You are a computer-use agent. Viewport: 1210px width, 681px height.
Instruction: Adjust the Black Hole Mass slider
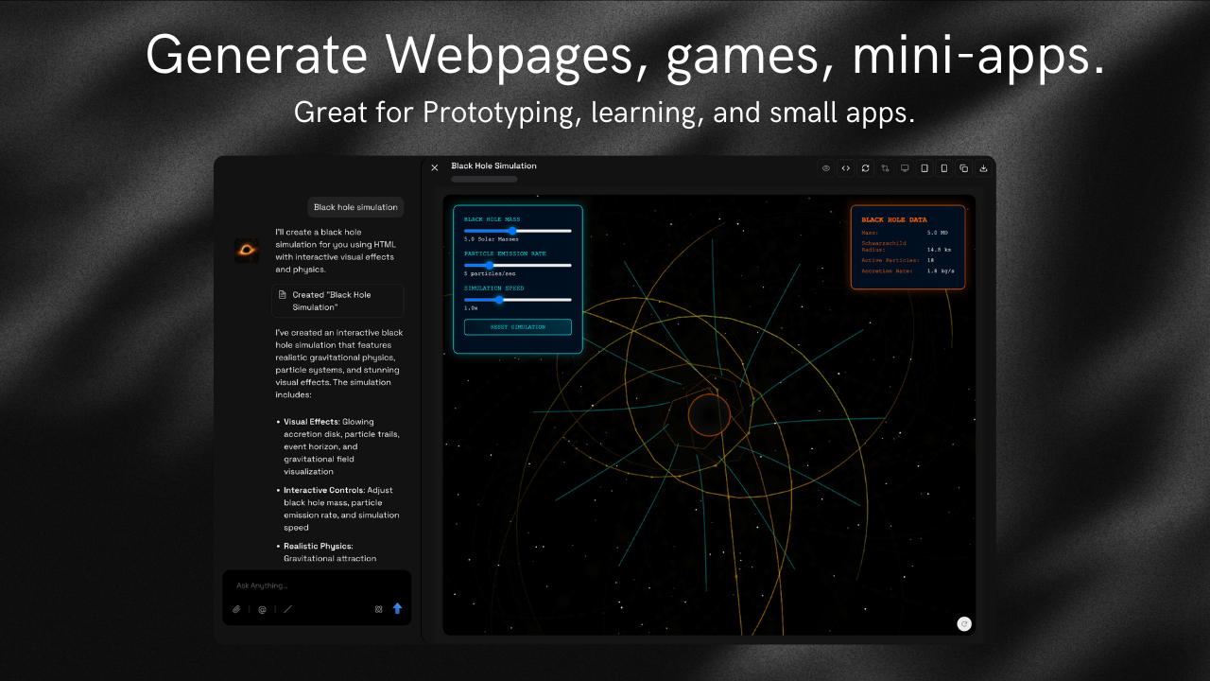518,230
